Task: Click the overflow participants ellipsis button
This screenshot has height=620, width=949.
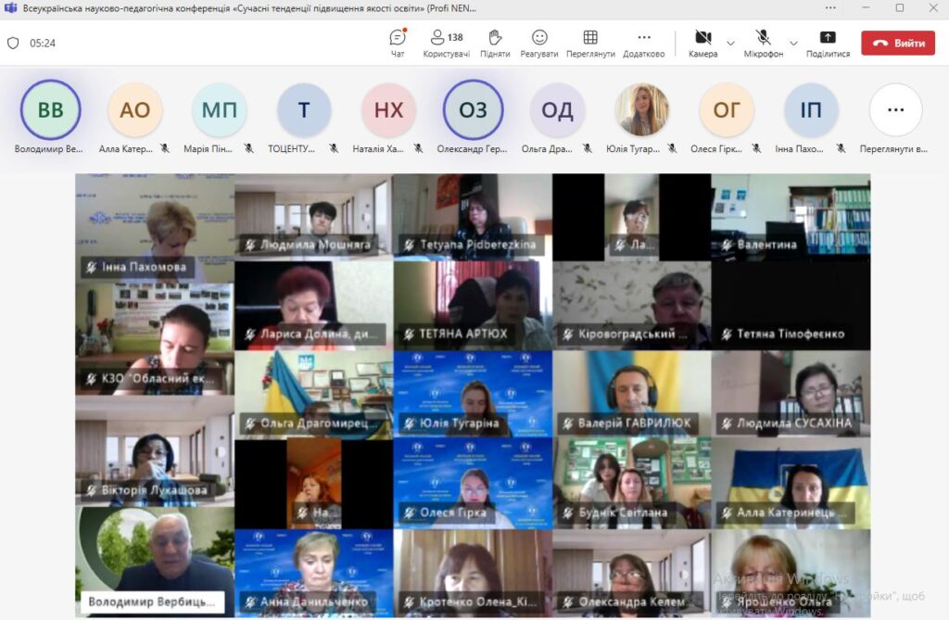Action: click(x=895, y=109)
